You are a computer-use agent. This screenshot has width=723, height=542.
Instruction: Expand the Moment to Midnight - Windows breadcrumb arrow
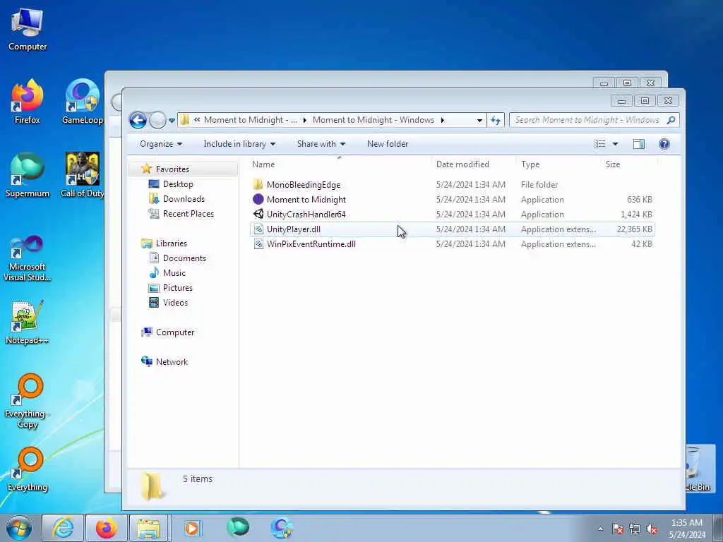[442, 120]
